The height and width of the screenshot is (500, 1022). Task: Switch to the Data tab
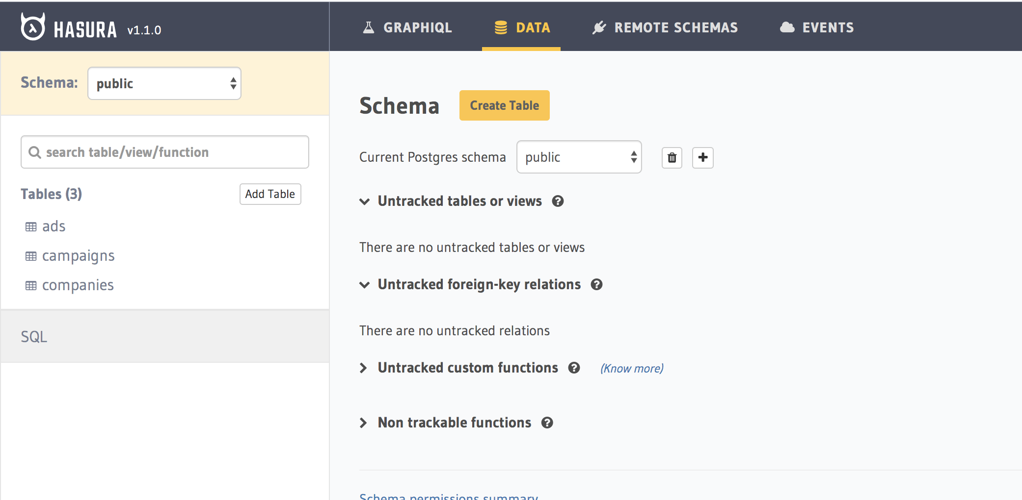[x=522, y=27]
